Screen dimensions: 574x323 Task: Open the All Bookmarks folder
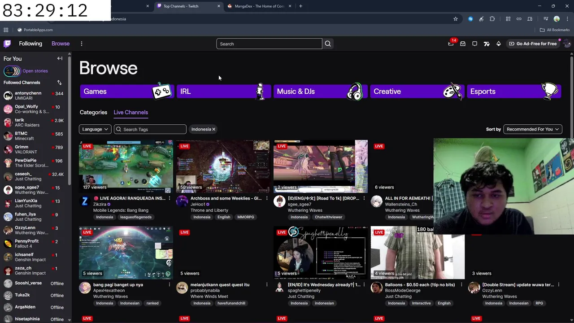555,30
